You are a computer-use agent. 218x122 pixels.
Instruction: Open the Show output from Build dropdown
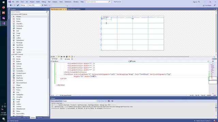pos(80,101)
